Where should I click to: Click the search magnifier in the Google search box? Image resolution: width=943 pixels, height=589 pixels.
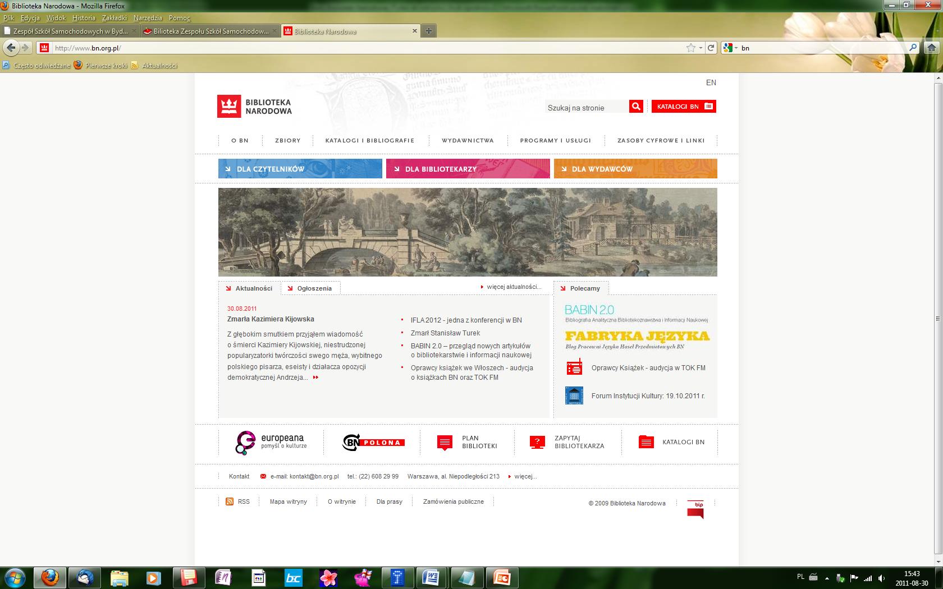tap(913, 48)
